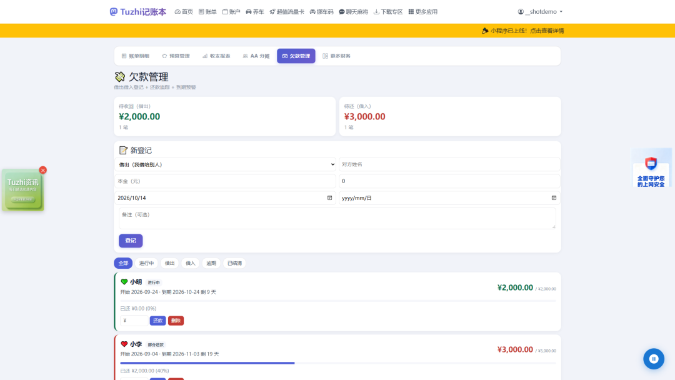This screenshot has width=675, height=380.
Task: Click the 进行中 status badge on 小明
Action: [x=154, y=282]
